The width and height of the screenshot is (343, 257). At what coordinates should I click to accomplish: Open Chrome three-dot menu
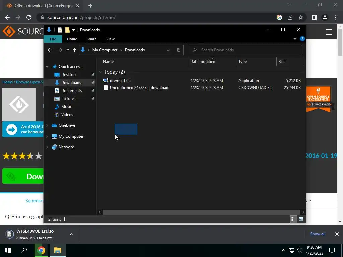tap(336, 17)
